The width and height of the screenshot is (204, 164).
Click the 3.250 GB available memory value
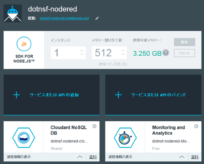tap(147, 53)
